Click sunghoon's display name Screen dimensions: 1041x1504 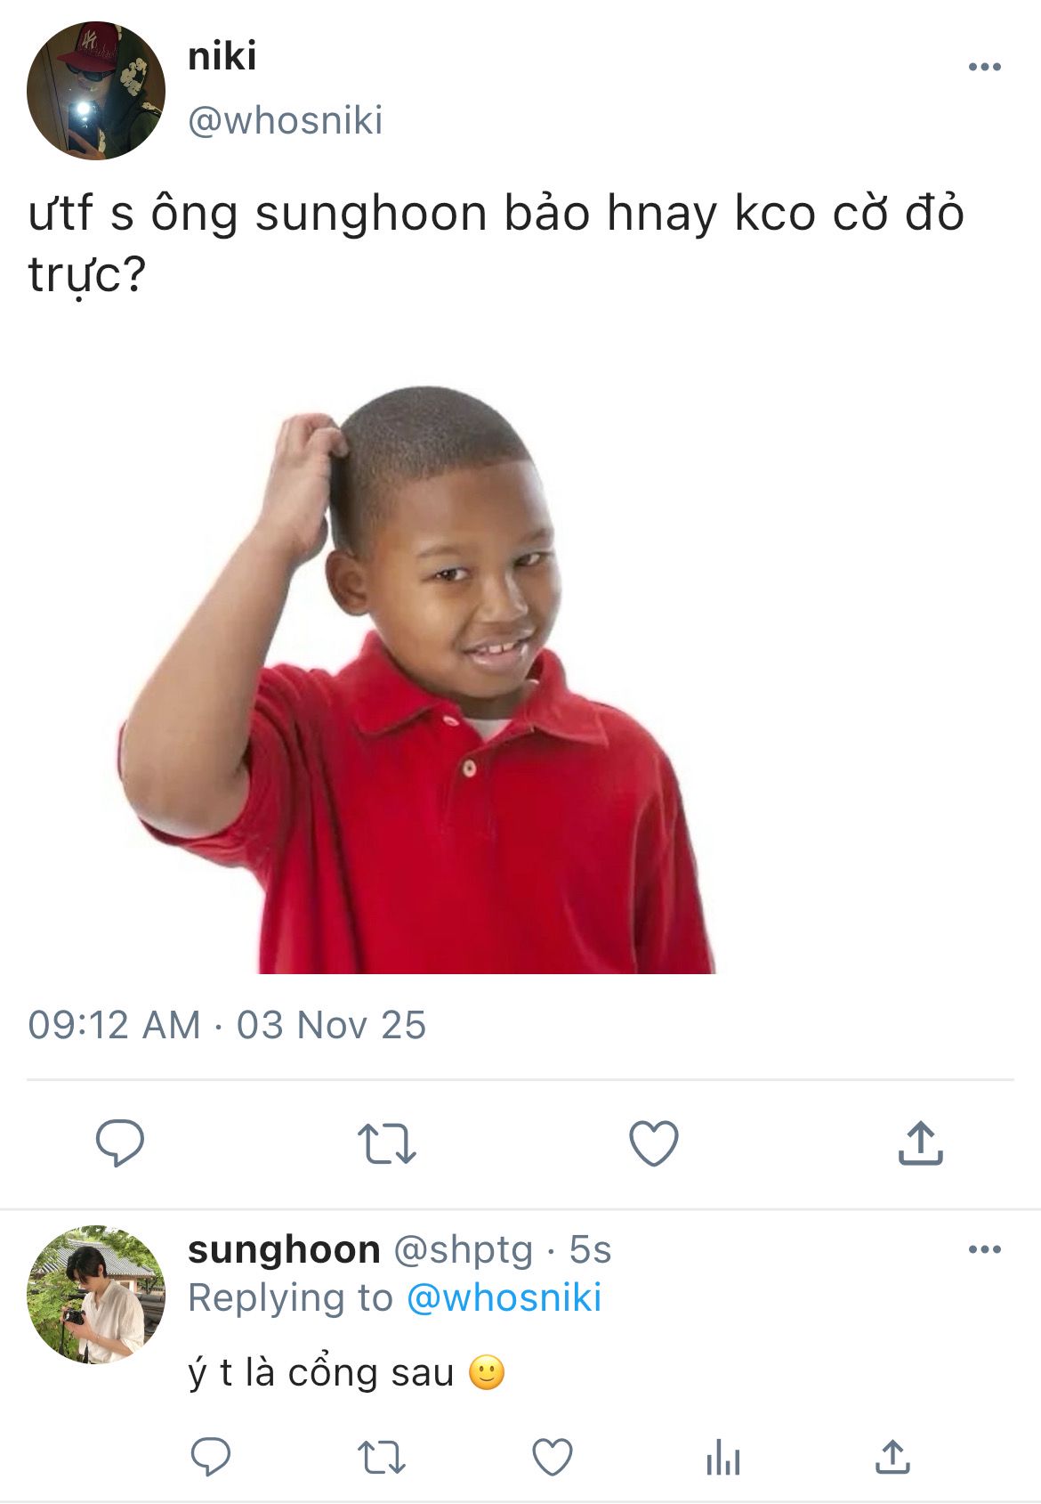(x=284, y=1250)
